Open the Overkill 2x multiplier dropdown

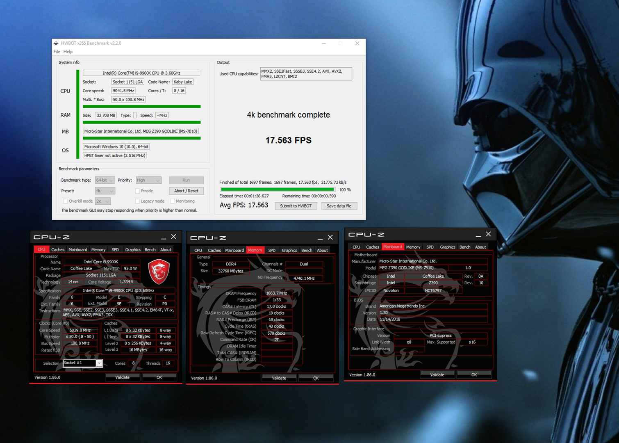click(103, 201)
